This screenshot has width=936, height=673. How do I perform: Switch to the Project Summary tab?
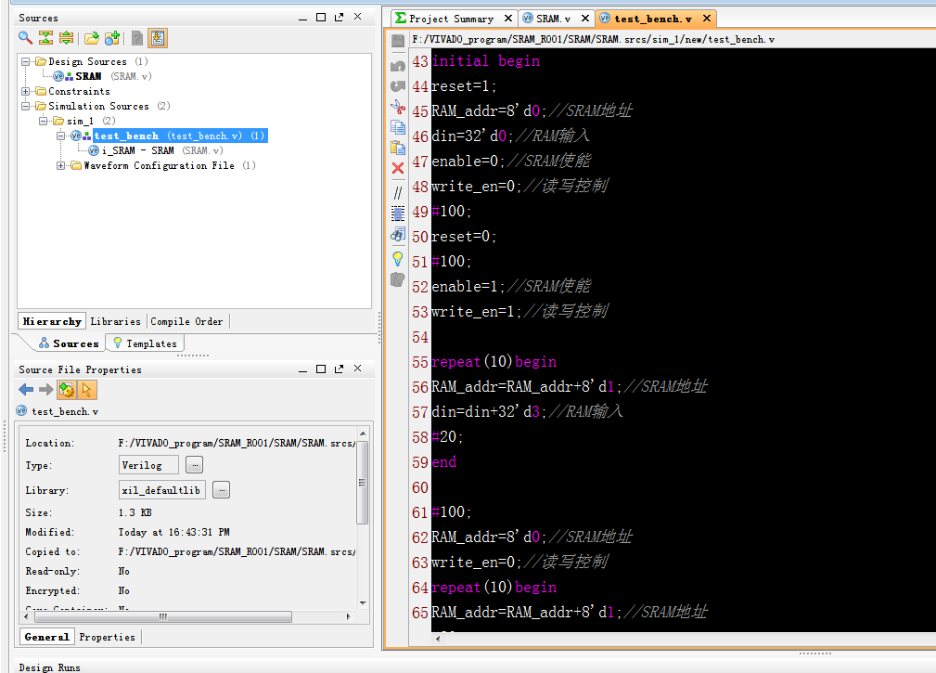[x=453, y=18]
